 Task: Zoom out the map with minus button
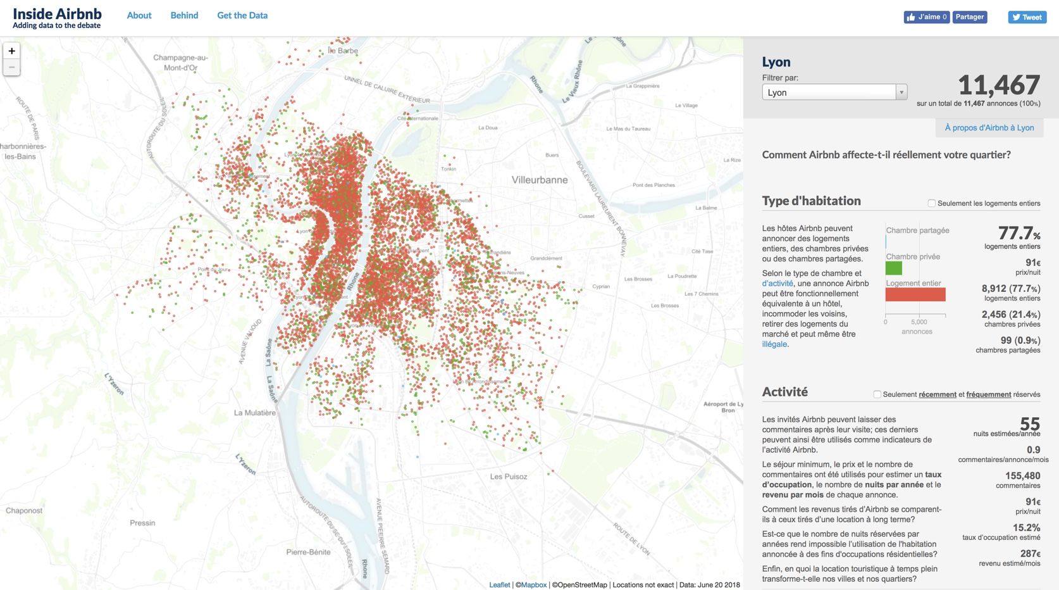pos(11,67)
